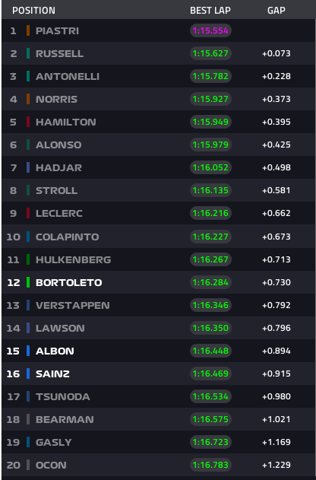
Task: Click Piastri's purple 1:15.554 lap time
Action: pyautogui.click(x=210, y=30)
